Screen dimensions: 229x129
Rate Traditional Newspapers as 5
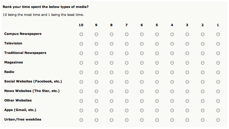point(157,53)
